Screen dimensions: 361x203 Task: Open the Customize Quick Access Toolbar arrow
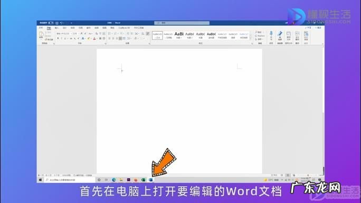[71, 23]
